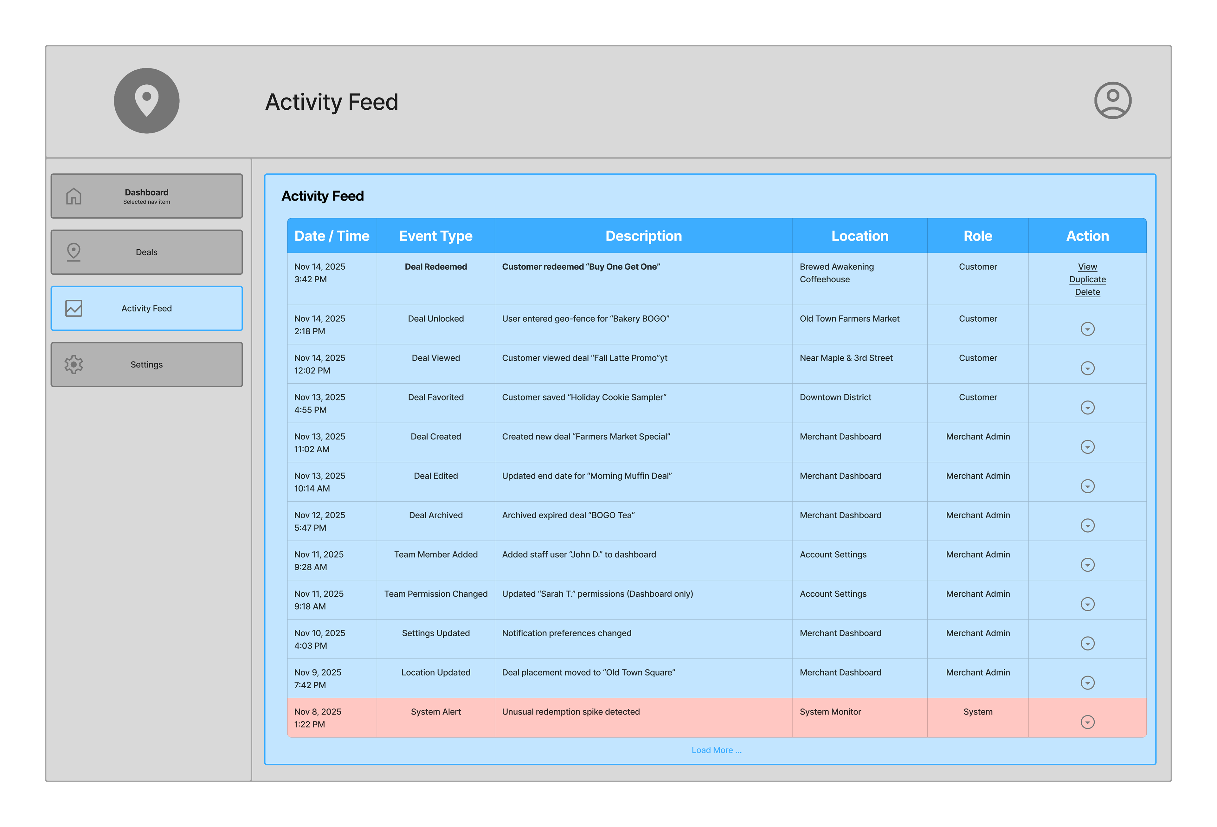Open the user profile avatar icon
1217x827 pixels.
point(1112,100)
